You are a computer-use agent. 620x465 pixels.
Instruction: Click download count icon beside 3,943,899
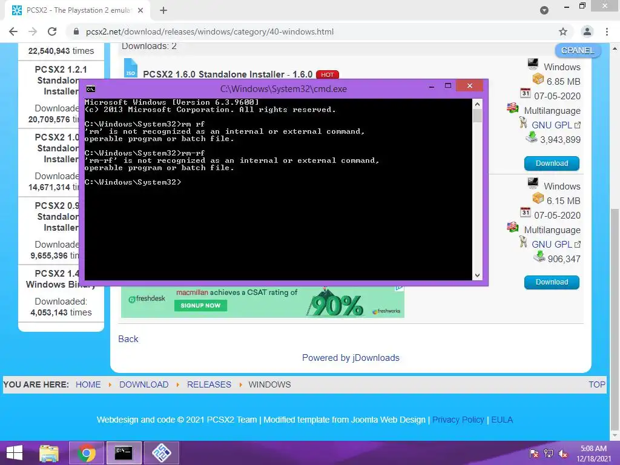(x=532, y=137)
